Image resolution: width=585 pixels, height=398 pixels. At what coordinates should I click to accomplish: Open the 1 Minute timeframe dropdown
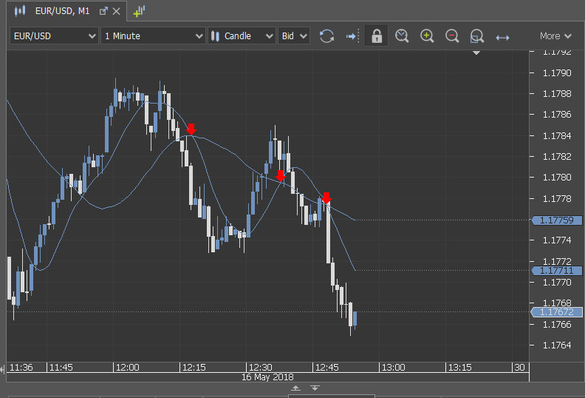(153, 36)
